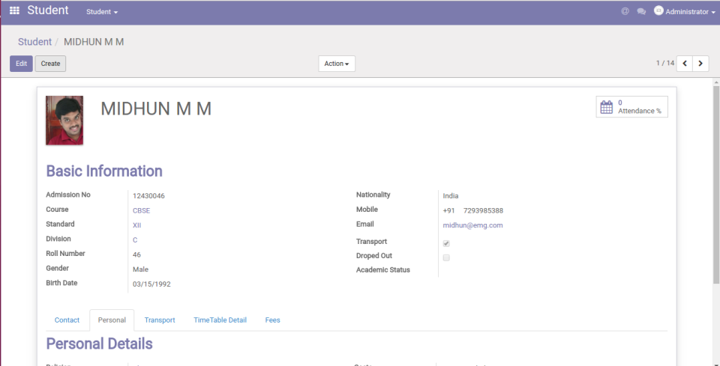The width and height of the screenshot is (720, 366).
Task: Click MIDHUN M M in breadcrumb
Action: tap(94, 42)
